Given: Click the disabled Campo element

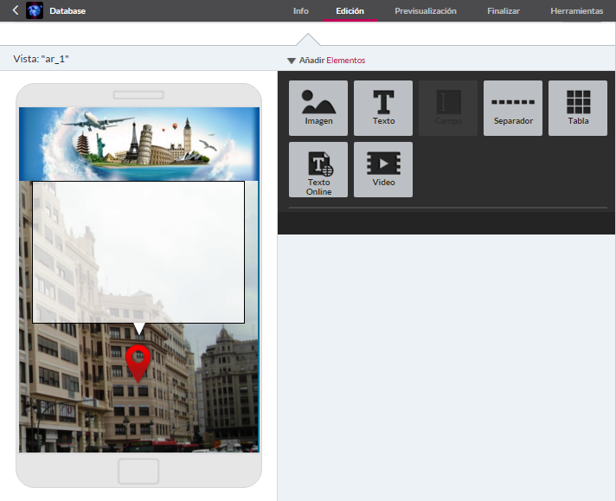Looking at the screenshot, I should 448,108.
